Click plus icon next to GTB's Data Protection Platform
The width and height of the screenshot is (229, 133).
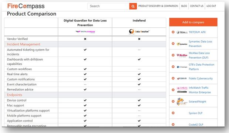click(173, 66)
